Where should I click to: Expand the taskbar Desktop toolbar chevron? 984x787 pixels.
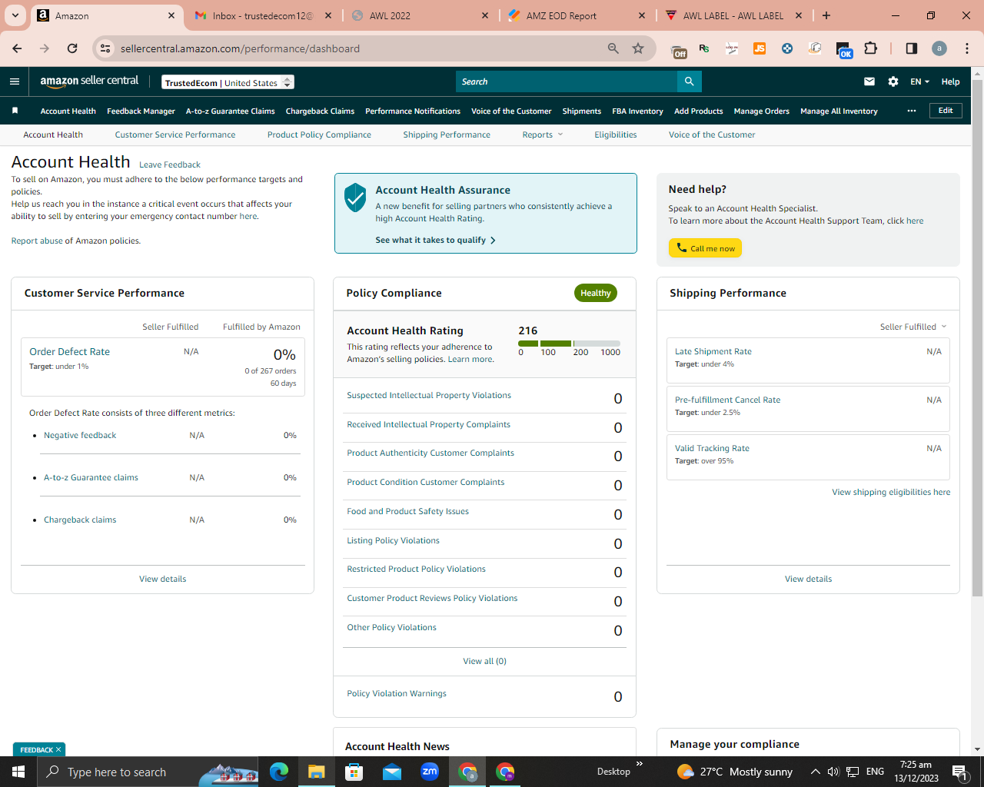point(640,764)
